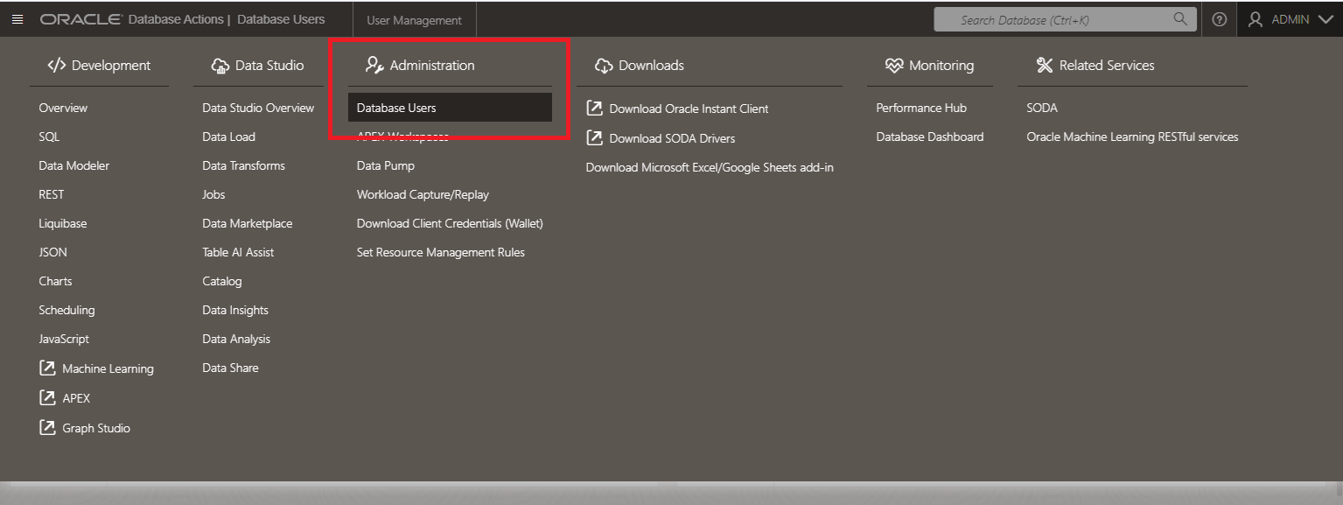Click the Development code brackets icon
Image resolution: width=1343 pixels, height=505 pixels.
(57, 65)
